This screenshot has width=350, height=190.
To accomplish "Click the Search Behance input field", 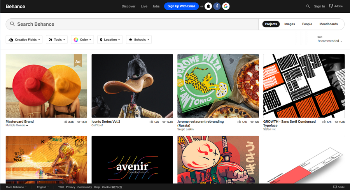I will [x=132, y=24].
